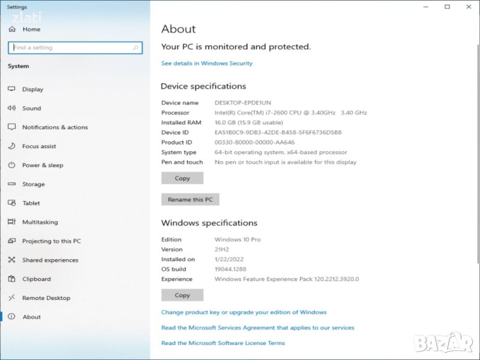This screenshot has height=360, width=480.
Task: Copy the Windows specifications
Action: (x=182, y=295)
